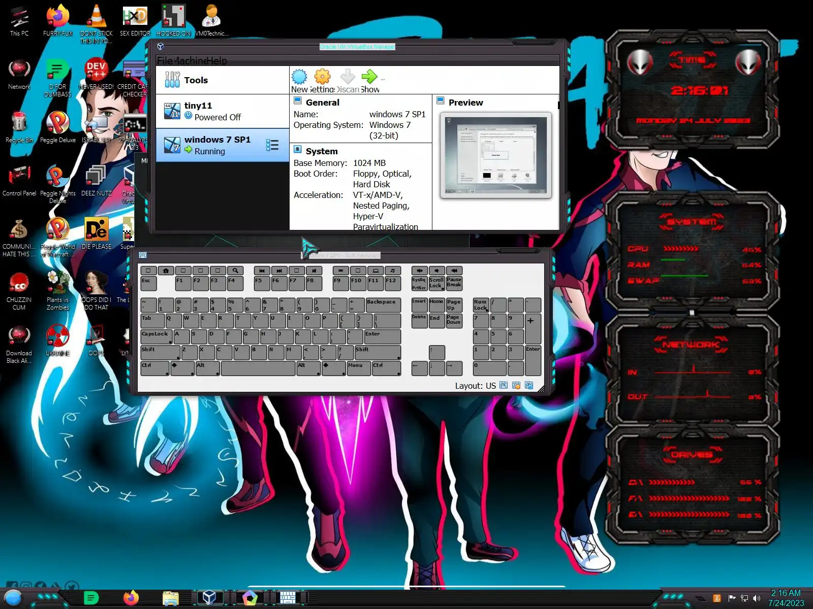Viewport: 813px width, 609px height.
Task: Select the Control Panel desktop icon
Action: pos(19,180)
